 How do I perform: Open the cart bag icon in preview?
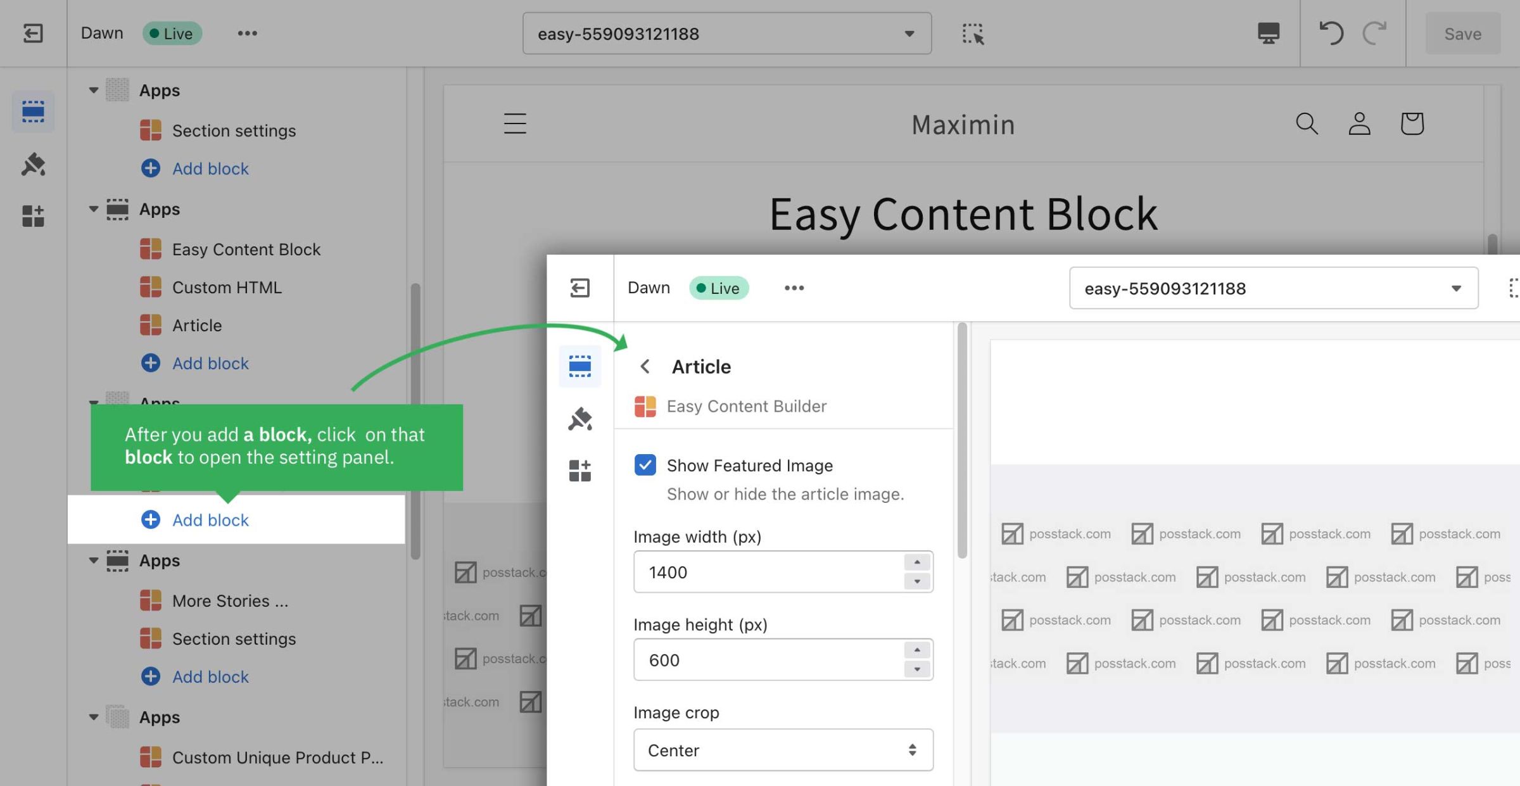[x=1412, y=124]
